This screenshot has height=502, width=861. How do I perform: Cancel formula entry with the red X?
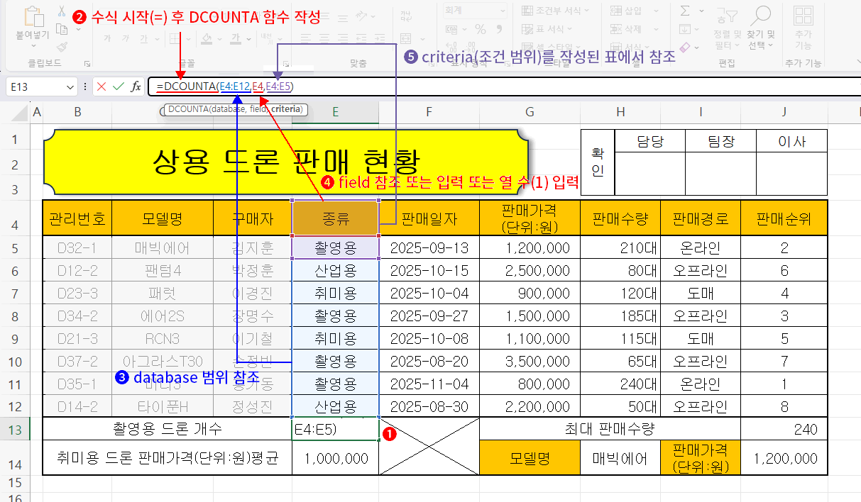click(102, 87)
